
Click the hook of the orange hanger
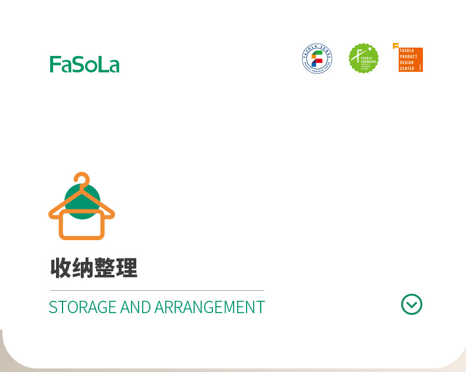(82, 179)
